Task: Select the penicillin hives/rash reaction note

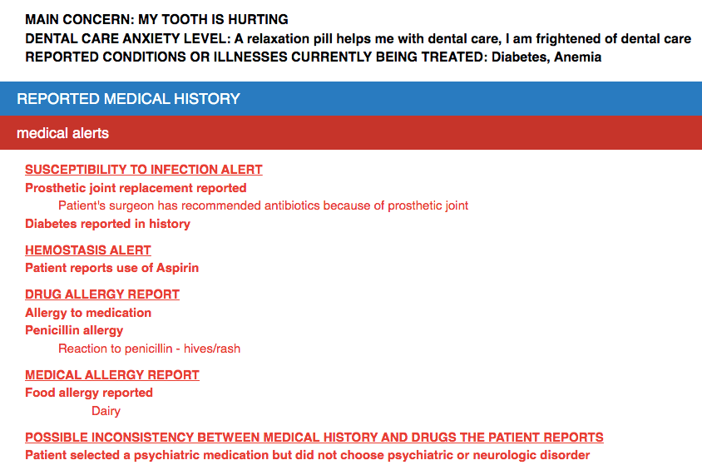Action: (149, 349)
